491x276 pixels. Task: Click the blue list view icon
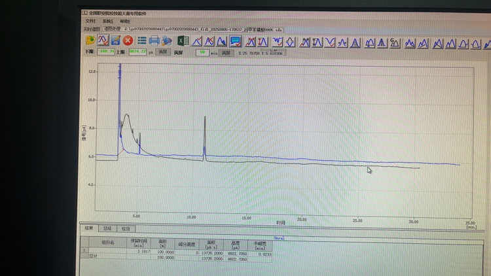(x=141, y=41)
